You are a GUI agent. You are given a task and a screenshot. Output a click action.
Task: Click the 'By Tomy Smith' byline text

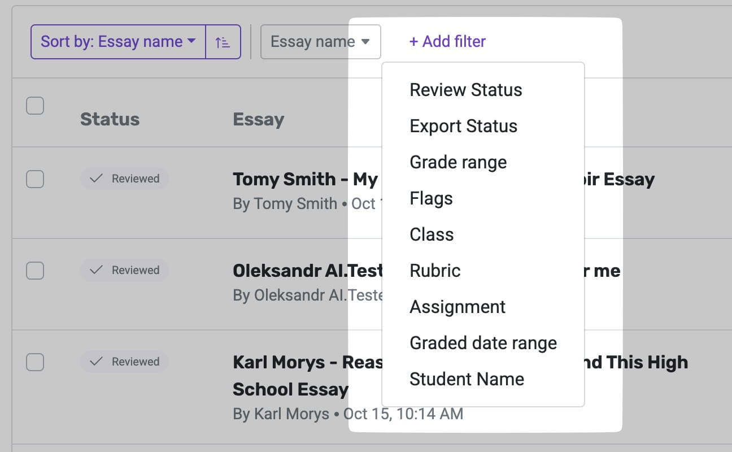point(285,203)
